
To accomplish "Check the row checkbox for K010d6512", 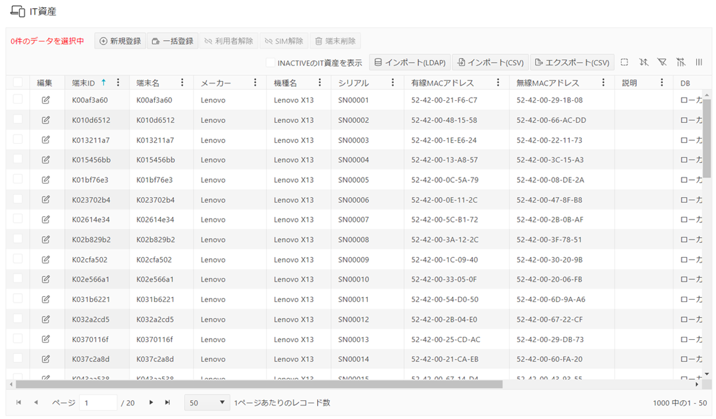I will point(18,119).
